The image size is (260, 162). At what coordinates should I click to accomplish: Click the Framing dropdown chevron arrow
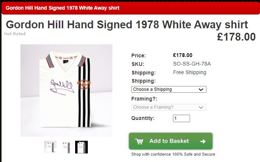point(201,107)
